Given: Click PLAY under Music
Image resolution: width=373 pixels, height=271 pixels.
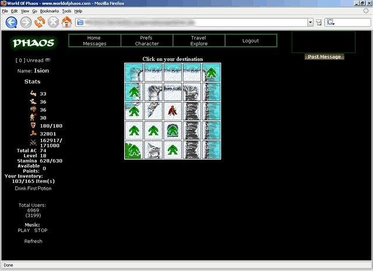Looking at the screenshot, I should pyautogui.click(x=23, y=230).
